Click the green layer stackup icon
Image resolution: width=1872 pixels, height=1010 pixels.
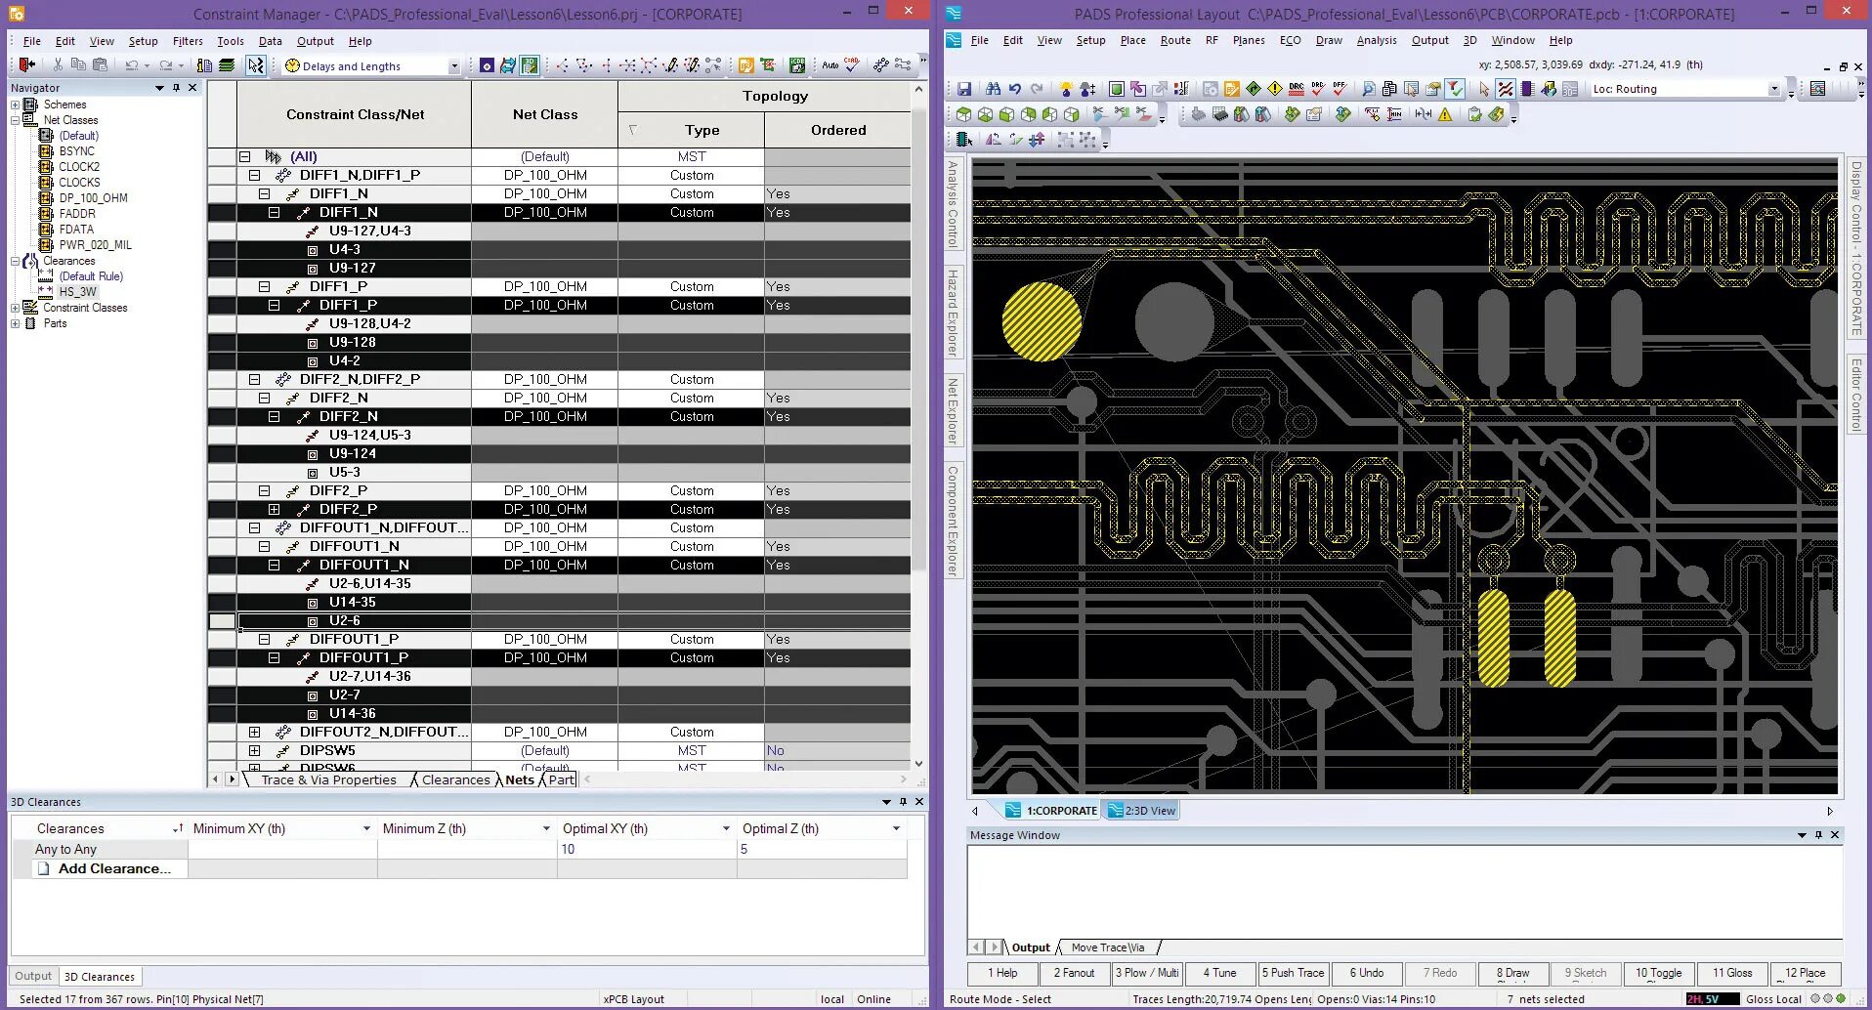pyautogui.click(x=227, y=65)
